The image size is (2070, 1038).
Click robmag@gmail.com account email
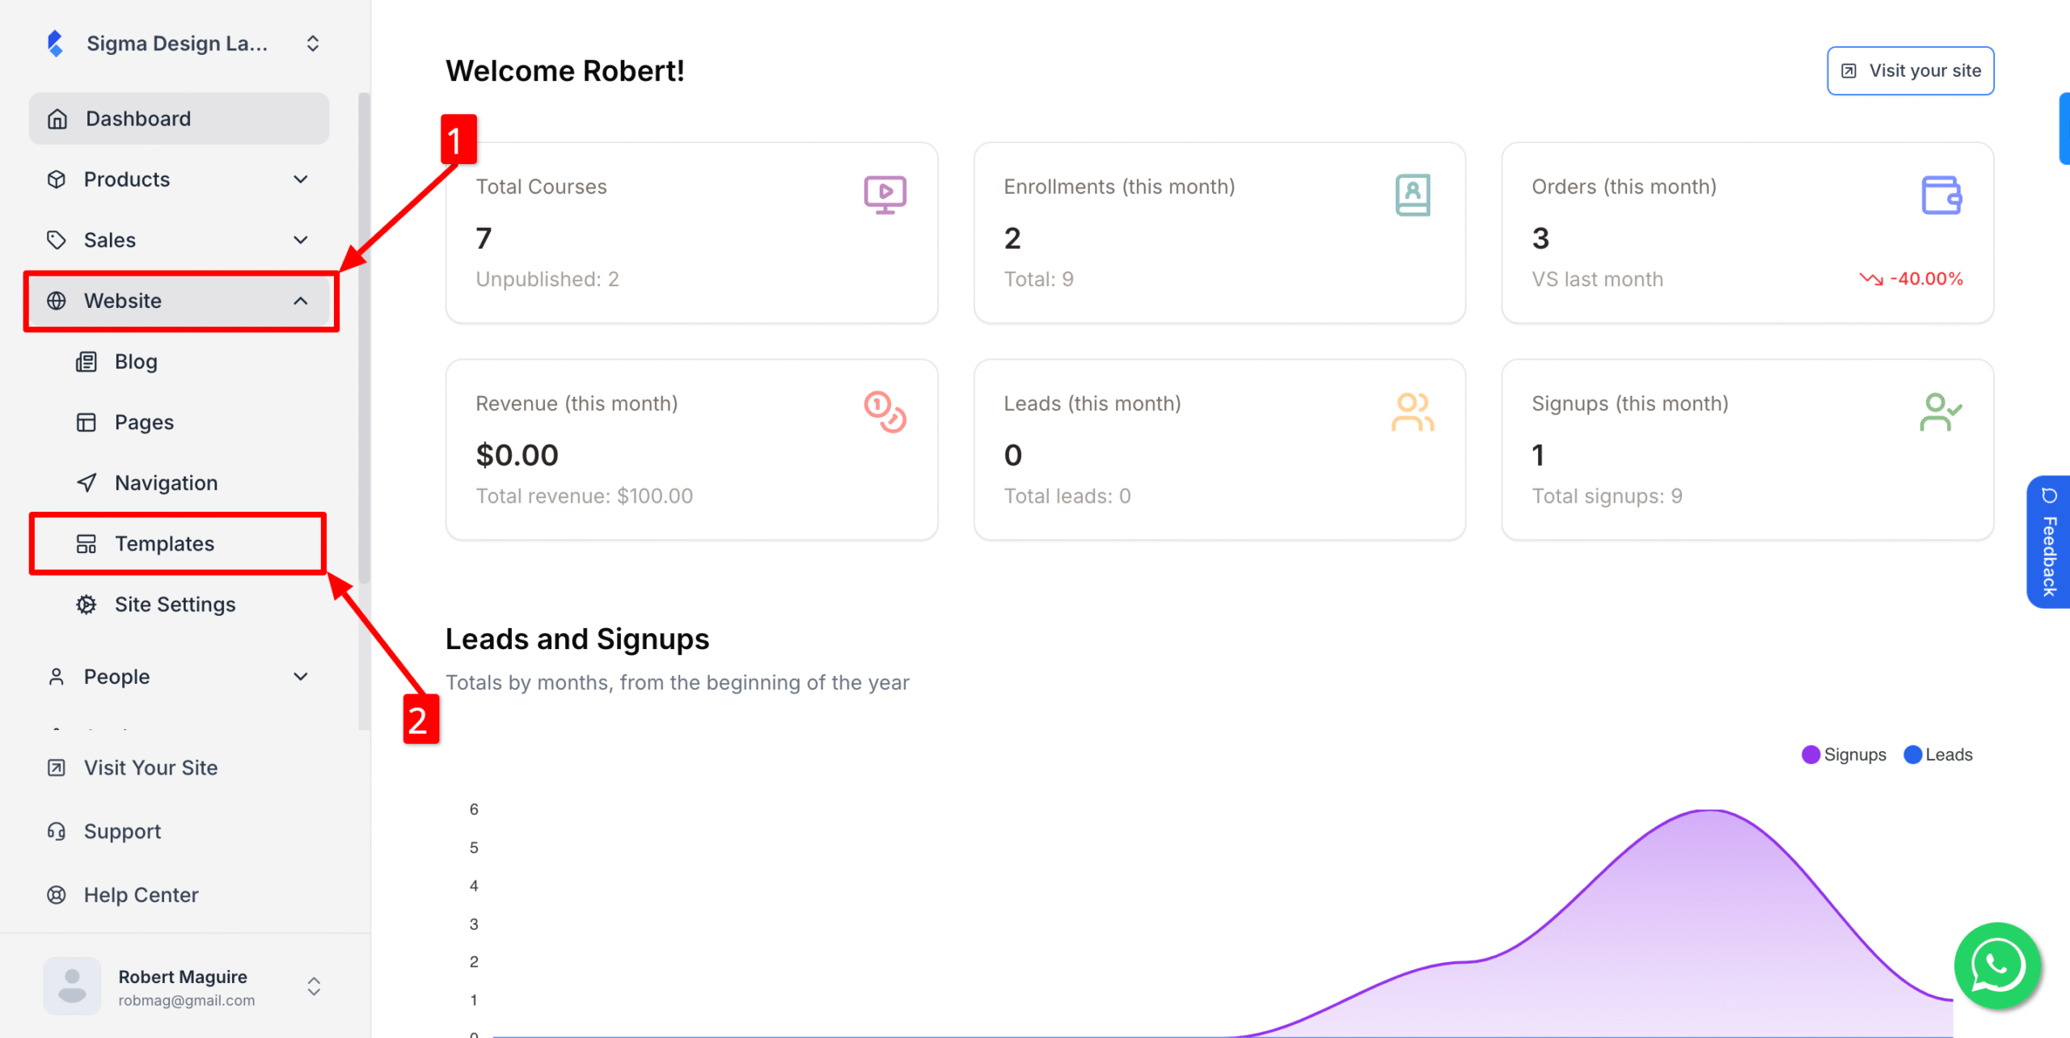click(187, 1001)
